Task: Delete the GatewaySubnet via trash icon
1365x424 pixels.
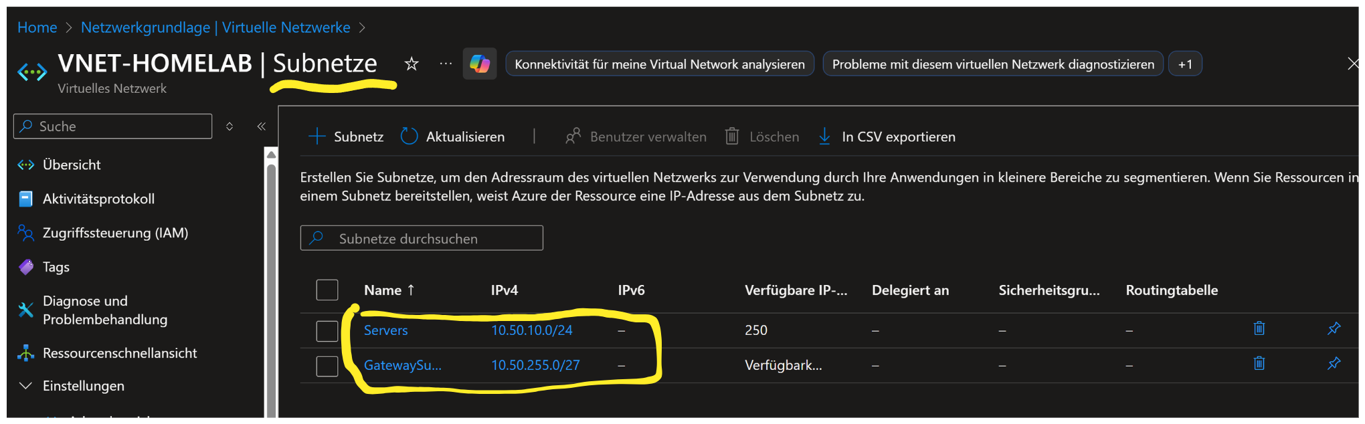Action: click(x=1259, y=363)
